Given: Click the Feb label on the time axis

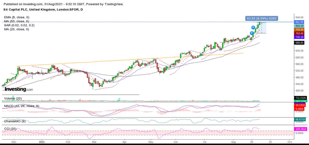Looking at the screenshot, I should (x=68, y=142).
